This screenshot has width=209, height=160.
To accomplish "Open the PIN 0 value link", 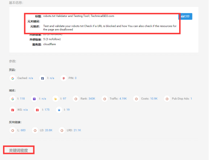I will tap(75, 78).
